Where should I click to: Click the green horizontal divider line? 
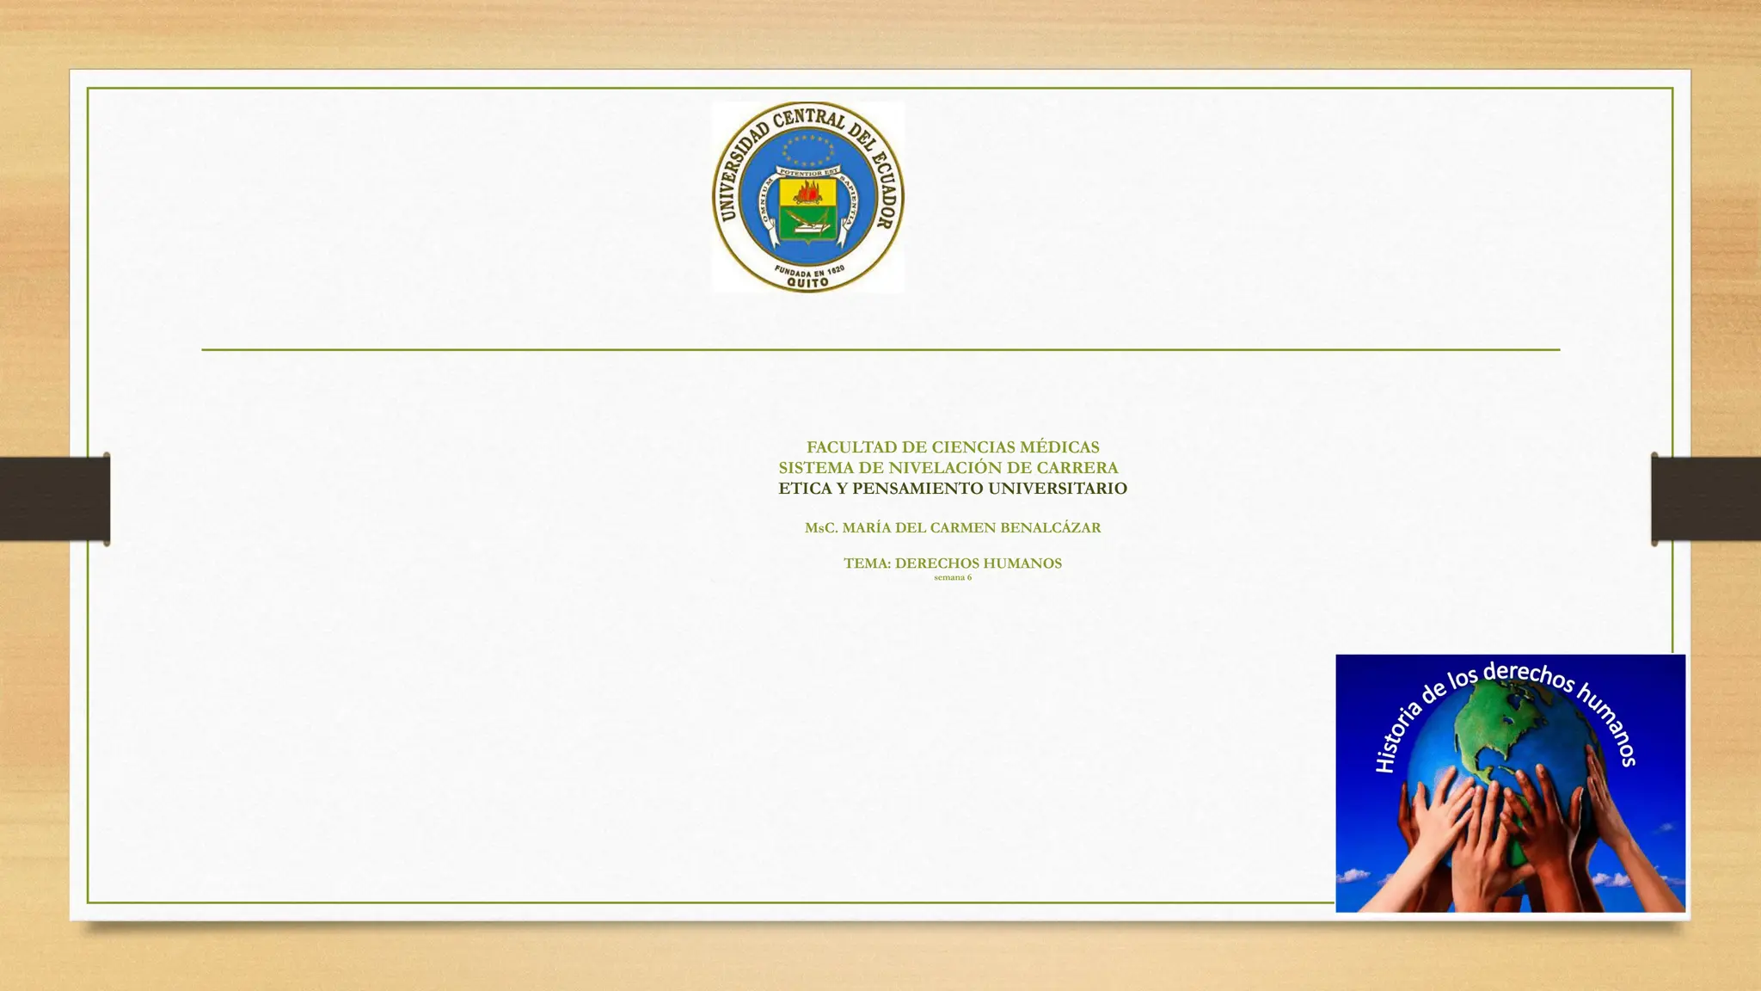pyautogui.click(x=880, y=349)
